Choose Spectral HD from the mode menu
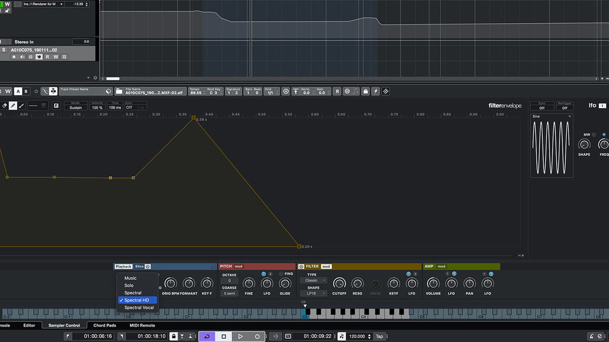Screen dimensions: 609x342 tap(137, 300)
